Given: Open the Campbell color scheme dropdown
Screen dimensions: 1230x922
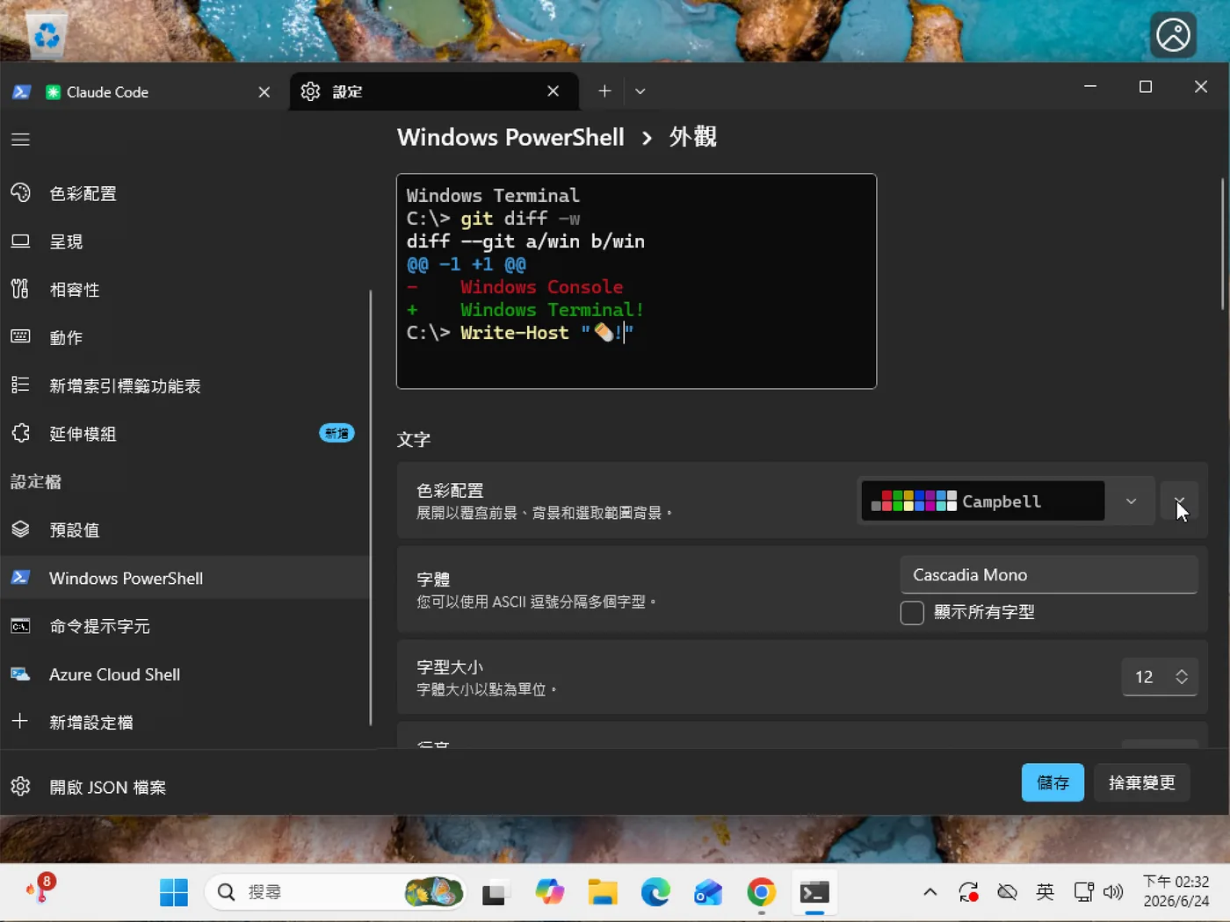Looking at the screenshot, I should (x=1005, y=501).
